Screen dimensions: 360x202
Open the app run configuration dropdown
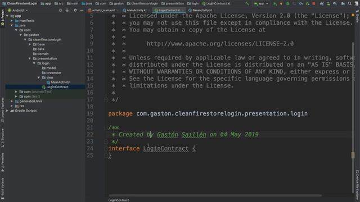point(261,4)
